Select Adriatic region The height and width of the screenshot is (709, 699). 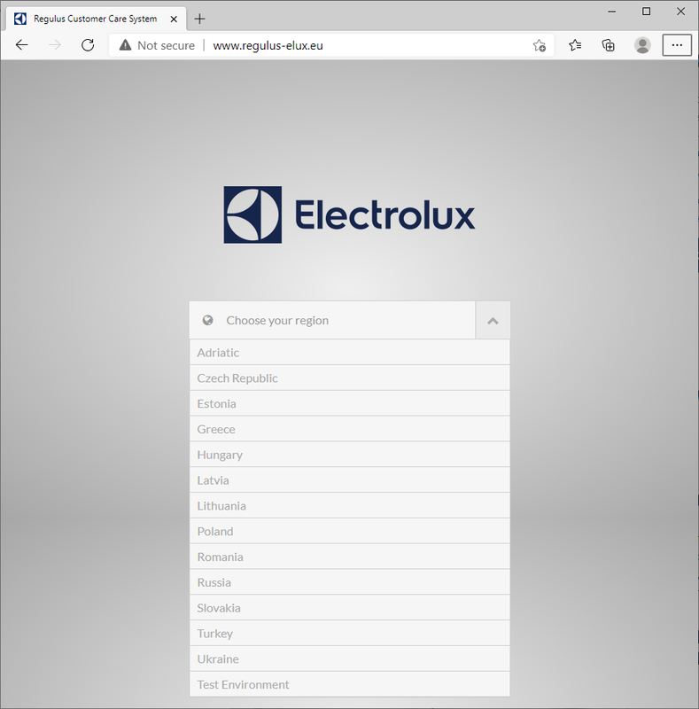pos(349,352)
